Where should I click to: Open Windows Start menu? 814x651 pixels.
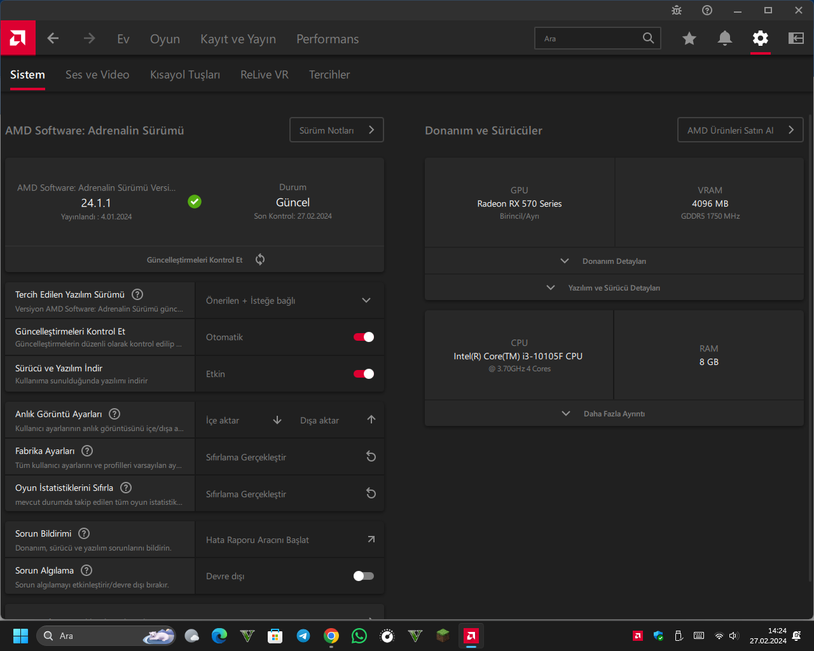(20, 636)
